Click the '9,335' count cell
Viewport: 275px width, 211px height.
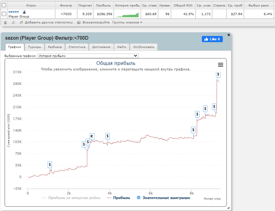[85, 14]
